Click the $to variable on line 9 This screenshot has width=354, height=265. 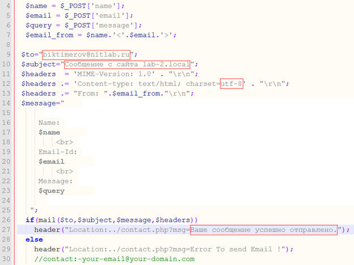coord(28,54)
